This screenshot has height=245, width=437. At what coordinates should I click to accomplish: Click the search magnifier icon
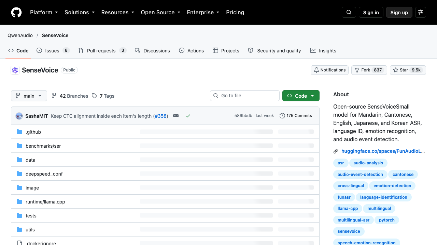[349, 12]
